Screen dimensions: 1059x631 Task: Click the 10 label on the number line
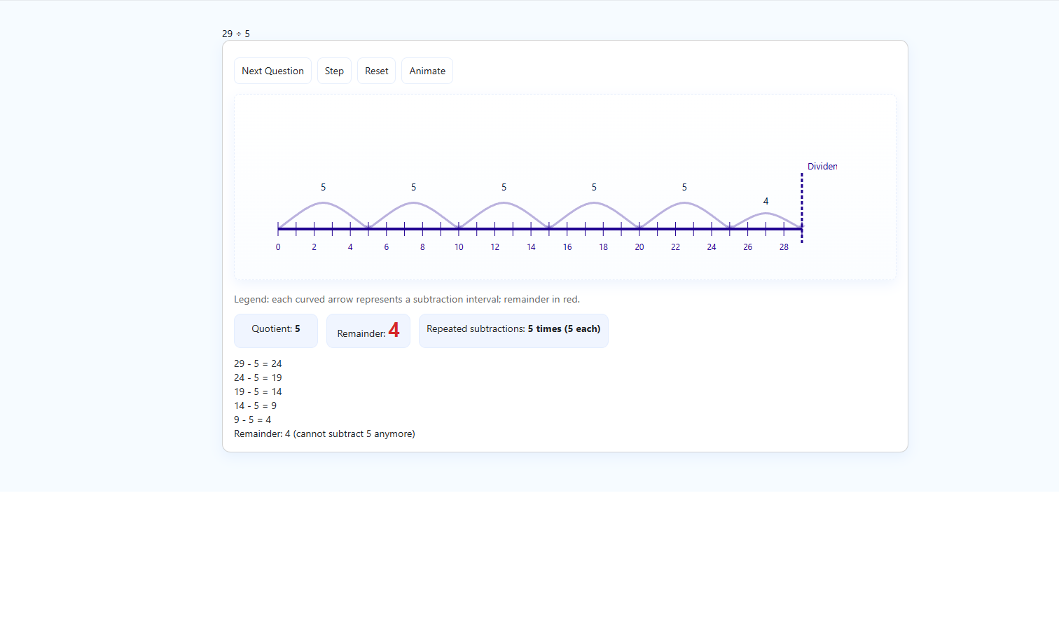(459, 247)
